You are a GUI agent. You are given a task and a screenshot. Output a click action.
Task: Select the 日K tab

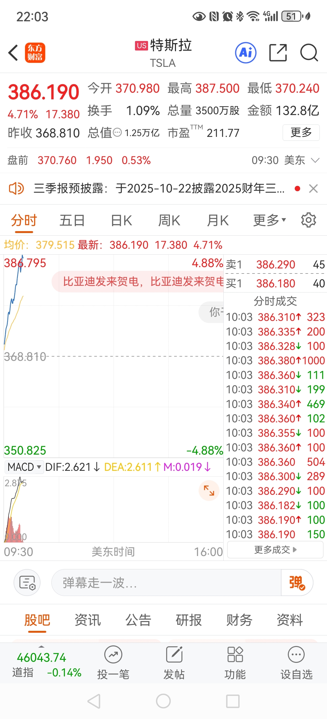pyautogui.click(x=121, y=220)
